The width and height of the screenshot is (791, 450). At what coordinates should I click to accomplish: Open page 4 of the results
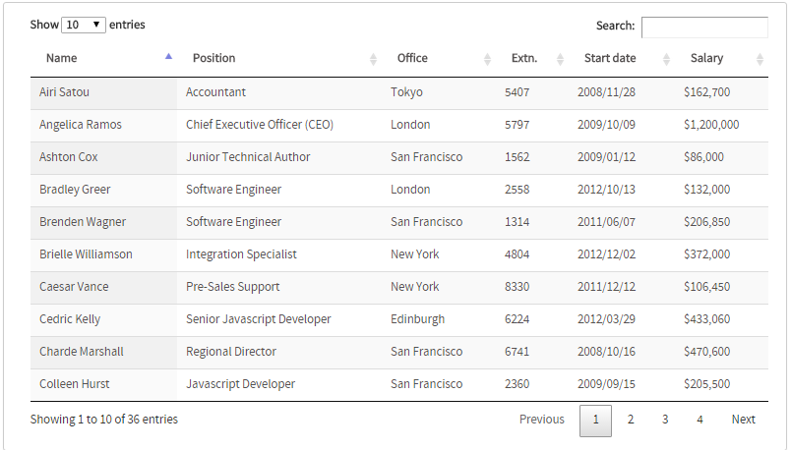click(700, 420)
